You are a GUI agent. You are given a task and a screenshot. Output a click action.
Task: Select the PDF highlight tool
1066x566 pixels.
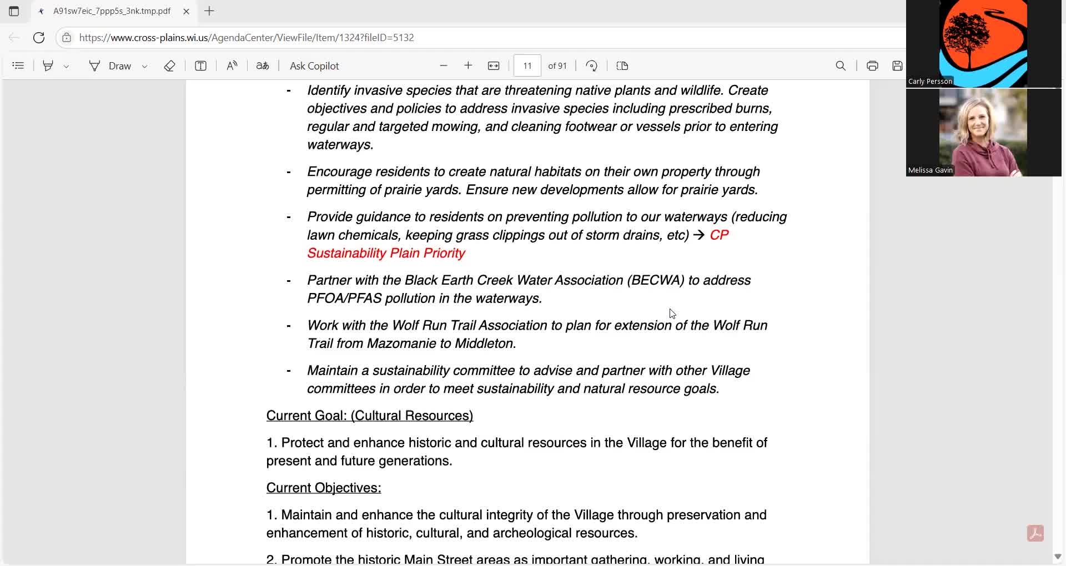click(48, 66)
